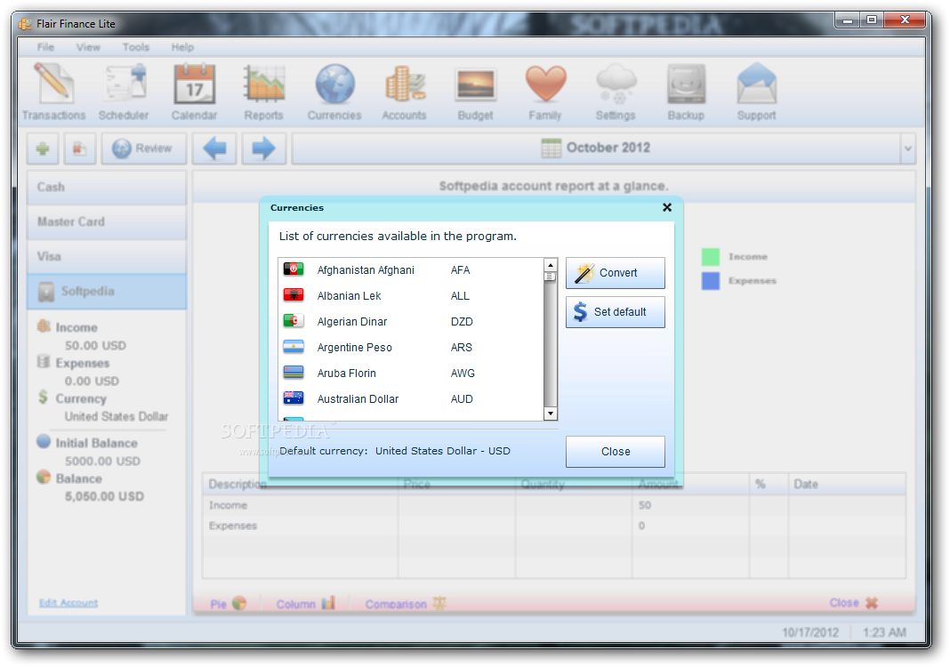
Task: Open the Tools menu
Action: [x=136, y=47]
